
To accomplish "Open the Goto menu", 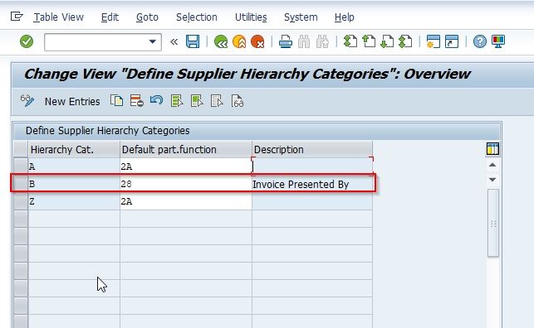I will (147, 17).
